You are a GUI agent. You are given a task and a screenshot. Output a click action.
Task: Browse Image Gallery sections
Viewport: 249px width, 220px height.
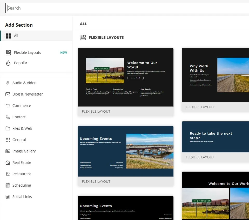(x=36, y=151)
